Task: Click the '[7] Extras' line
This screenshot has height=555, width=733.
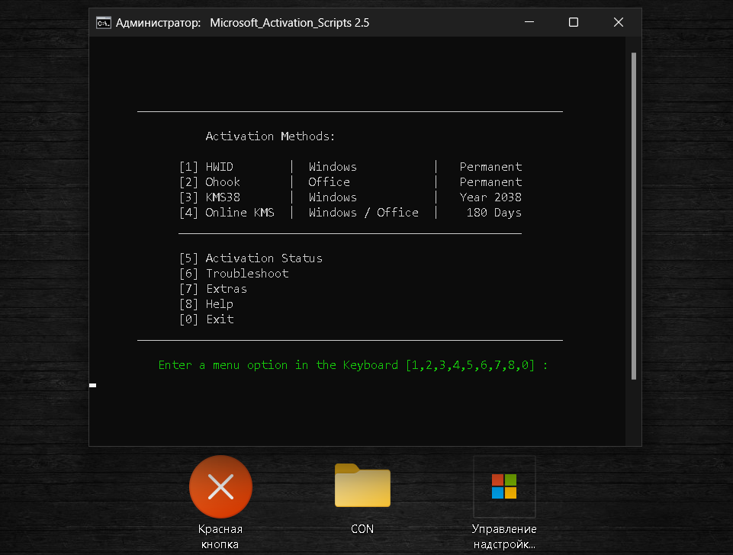Action: click(213, 289)
